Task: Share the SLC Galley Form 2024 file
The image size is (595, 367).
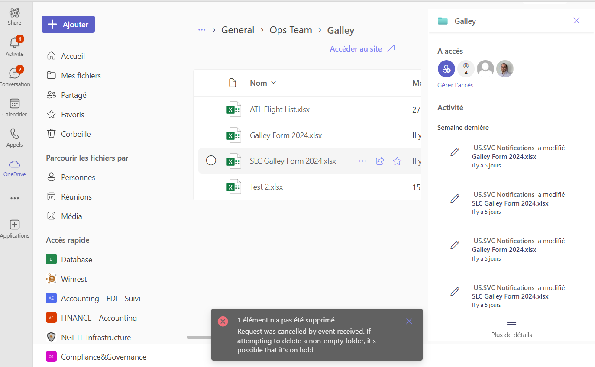Action: [380, 161]
